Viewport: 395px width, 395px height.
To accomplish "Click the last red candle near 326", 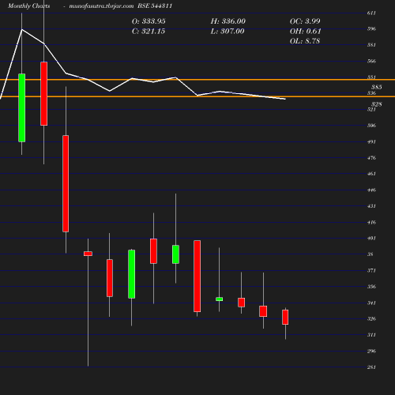I will (285, 317).
